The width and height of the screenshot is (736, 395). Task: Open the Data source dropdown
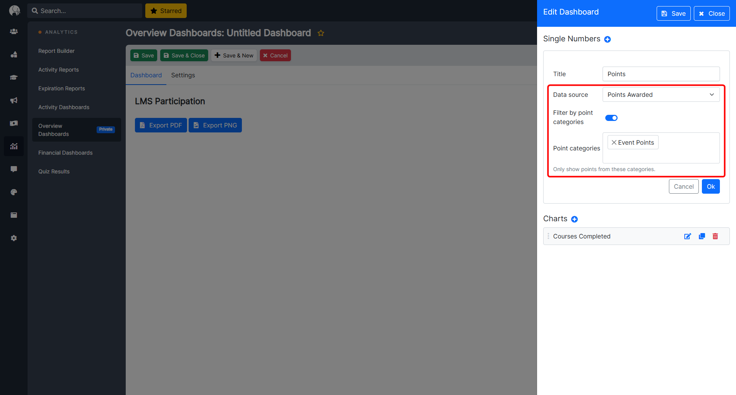[660, 95]
